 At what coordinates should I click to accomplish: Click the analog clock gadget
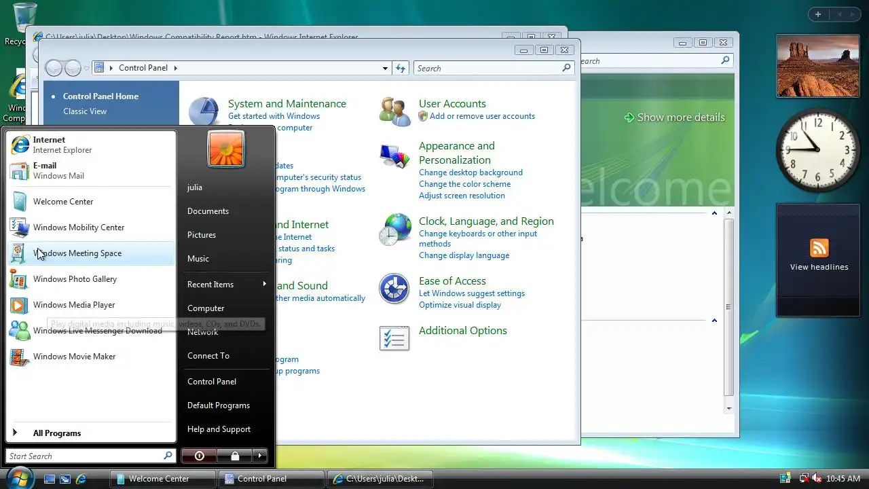(817, 150)
